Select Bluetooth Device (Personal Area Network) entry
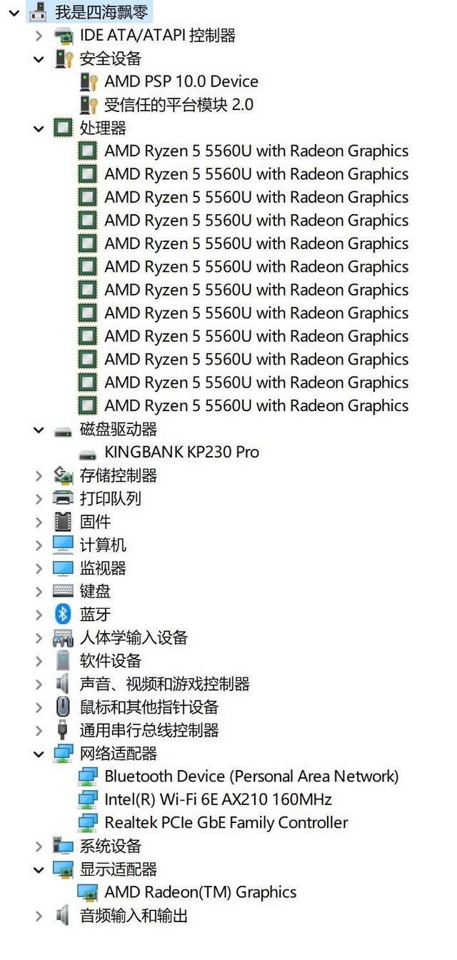The height and width of the screenshot is (960, 457). tap(251, 777)
